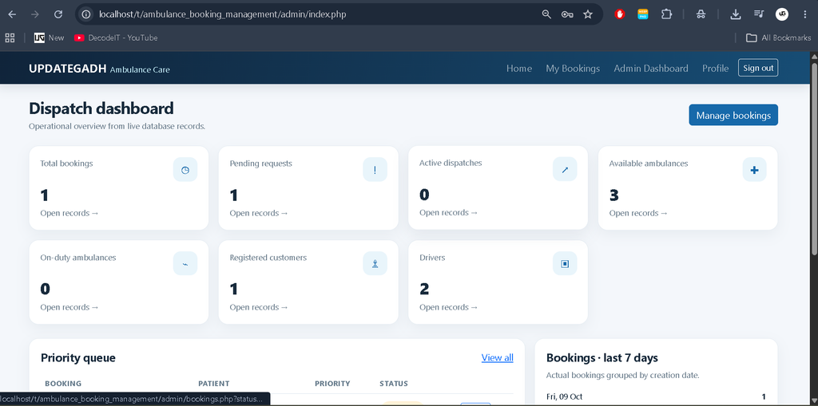Open records under Drivers
Image resolution: width=818 pixels, height=406 pixels.
[x=449, y=307]
